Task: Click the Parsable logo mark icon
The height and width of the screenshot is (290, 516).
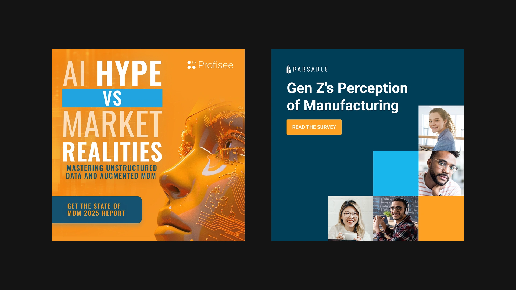Action: click(289, 69)
